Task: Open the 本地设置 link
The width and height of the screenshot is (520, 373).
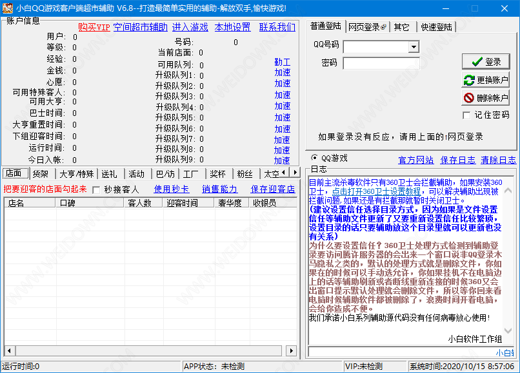Action: pos(232,27)
